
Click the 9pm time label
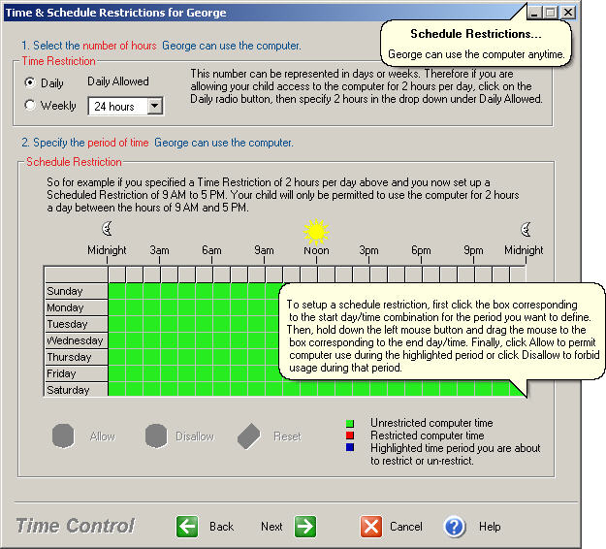(473, 250)
